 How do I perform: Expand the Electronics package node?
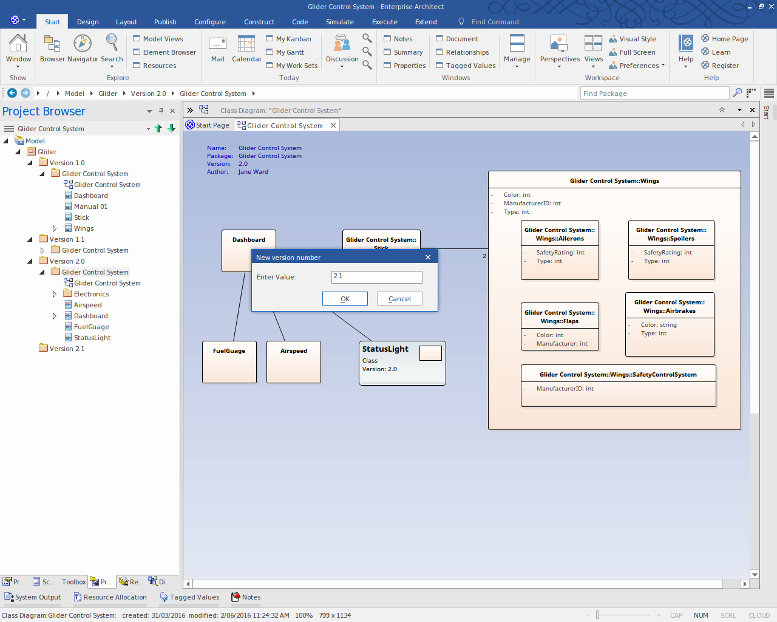(x=54, y=294)
